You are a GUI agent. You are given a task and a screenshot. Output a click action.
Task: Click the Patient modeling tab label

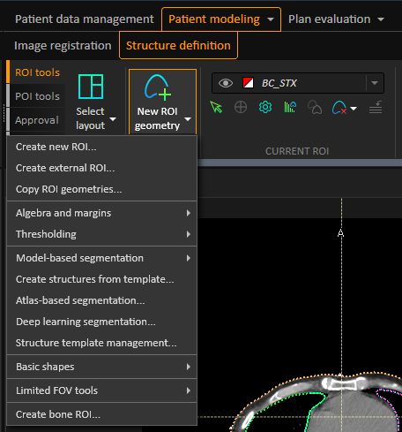pos(214,19)
